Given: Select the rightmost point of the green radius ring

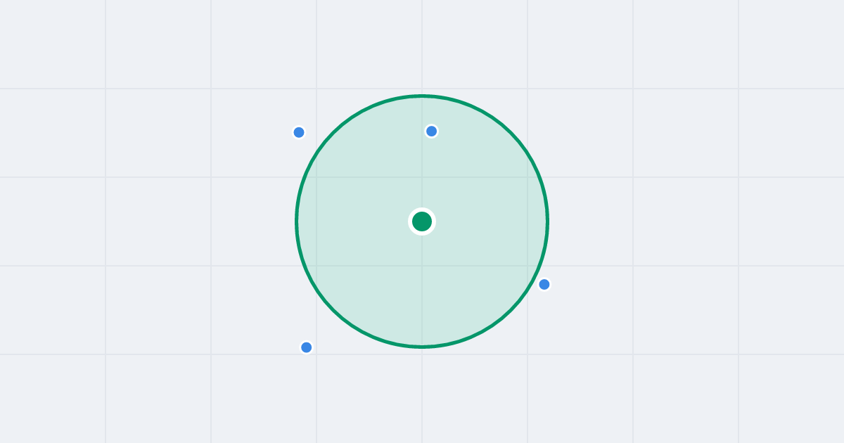Looking at the screenshot, I should point(547,222).
